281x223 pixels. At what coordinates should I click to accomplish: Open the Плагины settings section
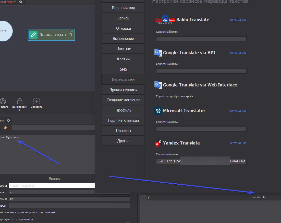(x=123, y=131)
